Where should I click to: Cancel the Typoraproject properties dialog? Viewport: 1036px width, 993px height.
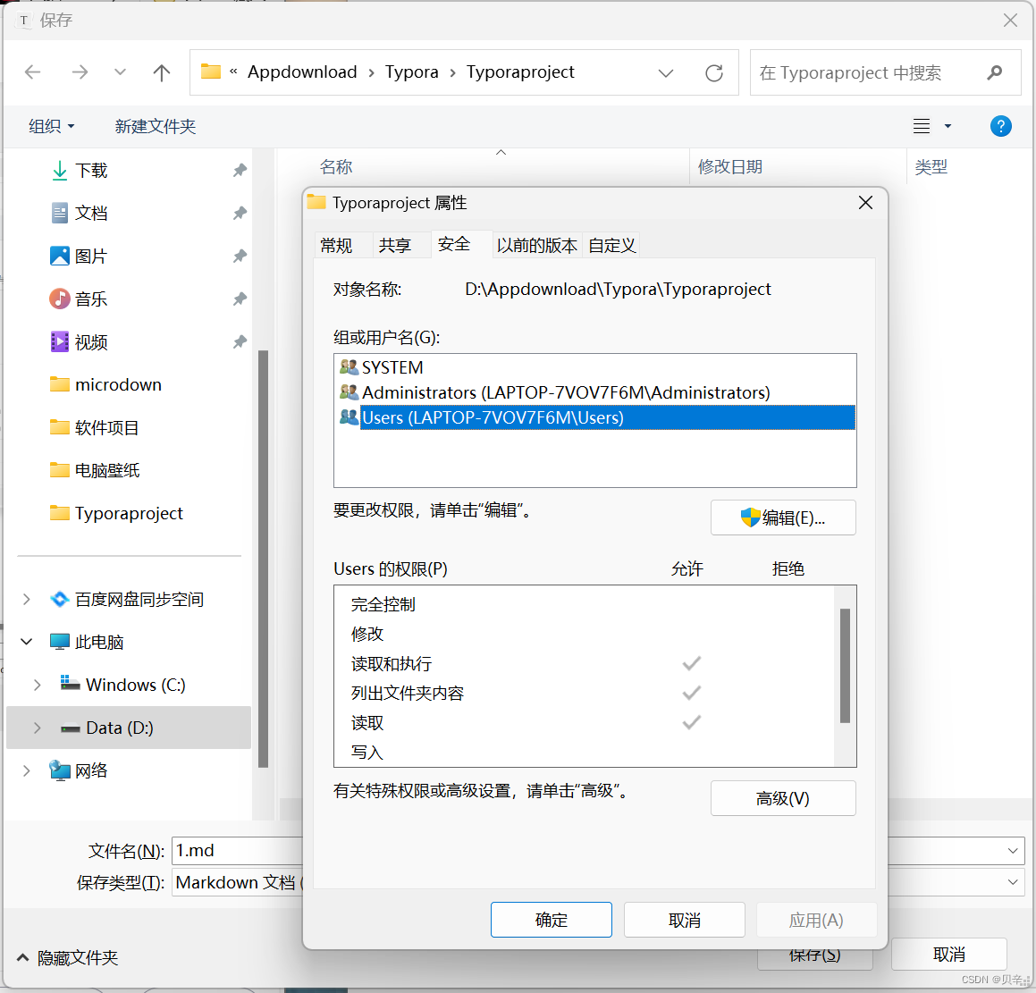coord(685,920)
